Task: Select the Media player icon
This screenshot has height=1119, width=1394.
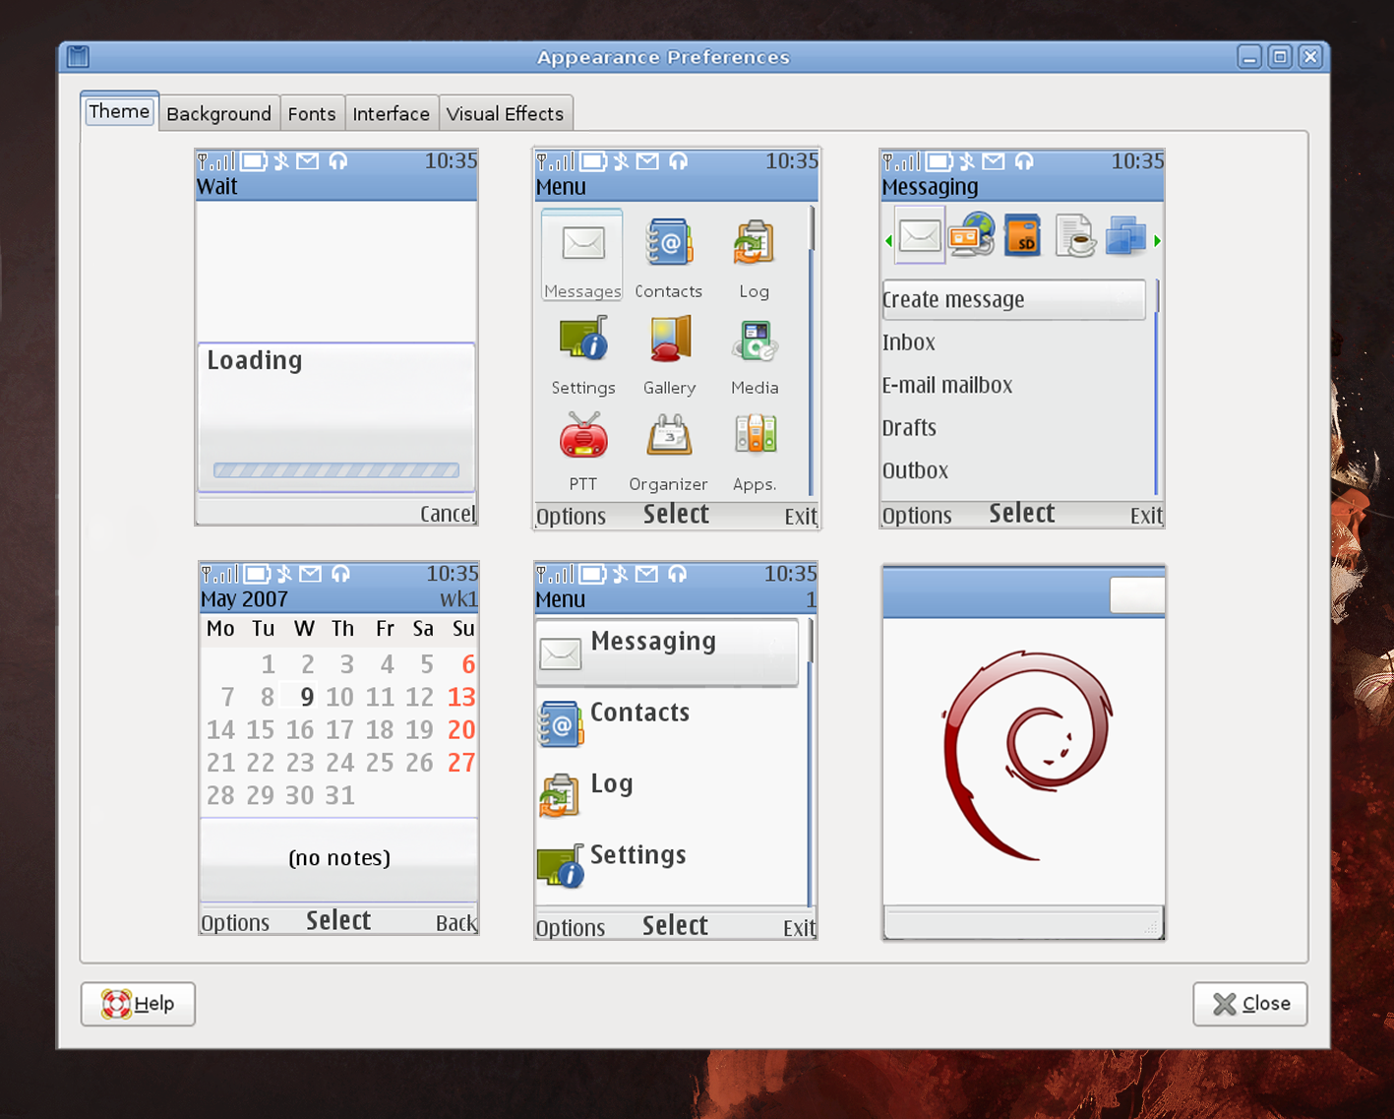Action: 754,340
